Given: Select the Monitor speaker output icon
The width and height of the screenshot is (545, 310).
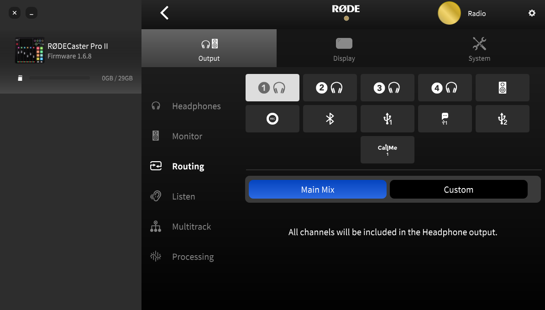Looking at the screenshot, I should pos(502,88).
